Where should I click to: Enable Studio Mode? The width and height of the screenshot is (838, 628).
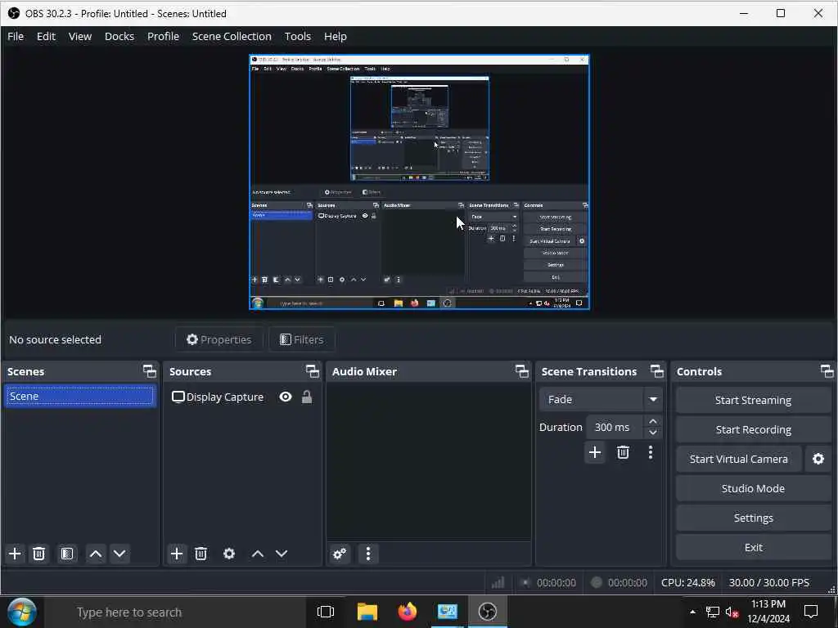(753, 489)
